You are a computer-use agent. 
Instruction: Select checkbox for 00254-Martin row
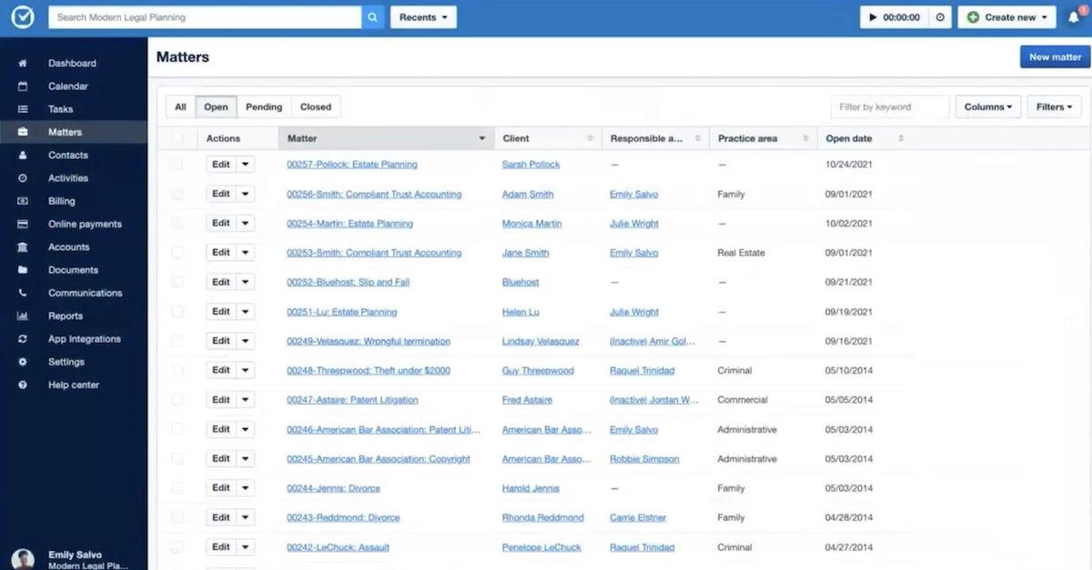pos(177,224)
